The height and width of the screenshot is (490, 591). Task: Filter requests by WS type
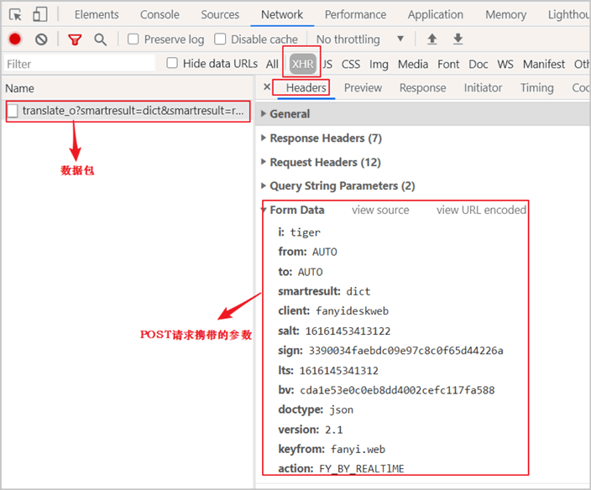click(x=505, y=64)
